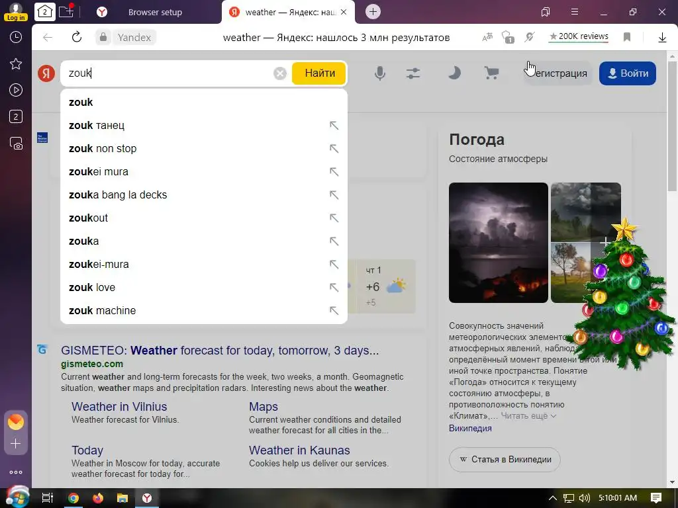Click the page translate icon
The image size is (678, 508).
tap(487, 37)
